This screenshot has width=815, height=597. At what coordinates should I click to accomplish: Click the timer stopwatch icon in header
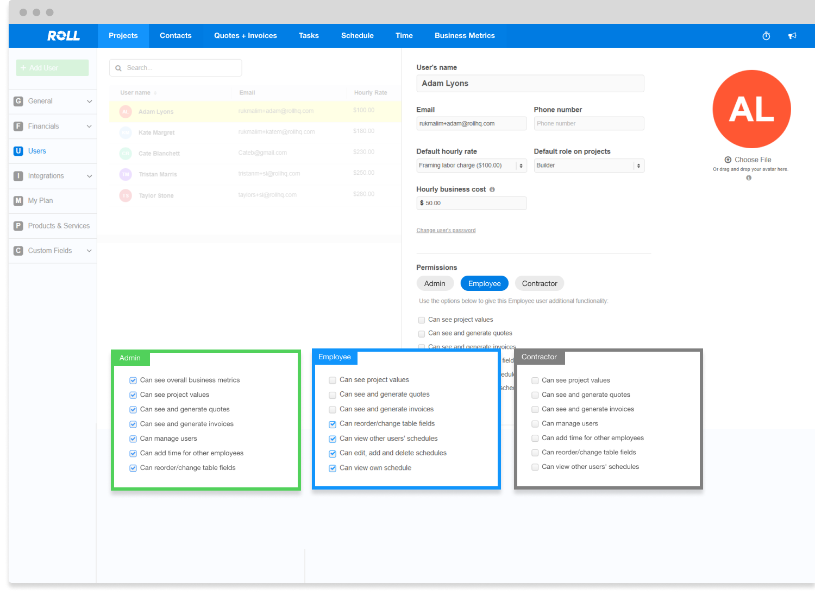point(766,36)
